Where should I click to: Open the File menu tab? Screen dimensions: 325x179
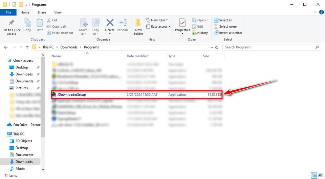point(8,12)
